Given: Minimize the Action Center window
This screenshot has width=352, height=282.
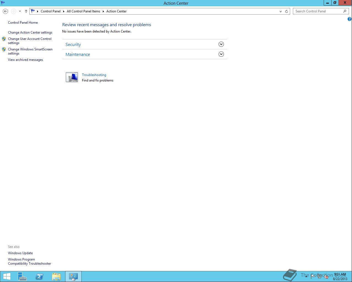Looking at the screenshot, I should (327, 3).
